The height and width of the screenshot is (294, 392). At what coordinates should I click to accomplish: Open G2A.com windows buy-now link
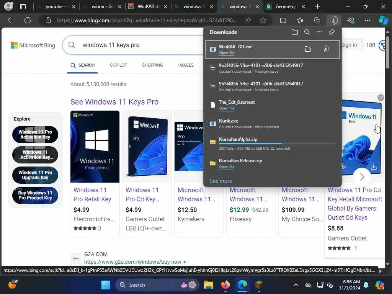click(132, 262)
